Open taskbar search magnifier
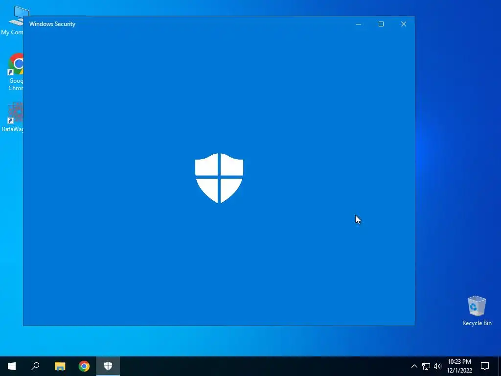The height and width of the screenshot is (376, 501). pyautogui.click(x=35, y=366)
